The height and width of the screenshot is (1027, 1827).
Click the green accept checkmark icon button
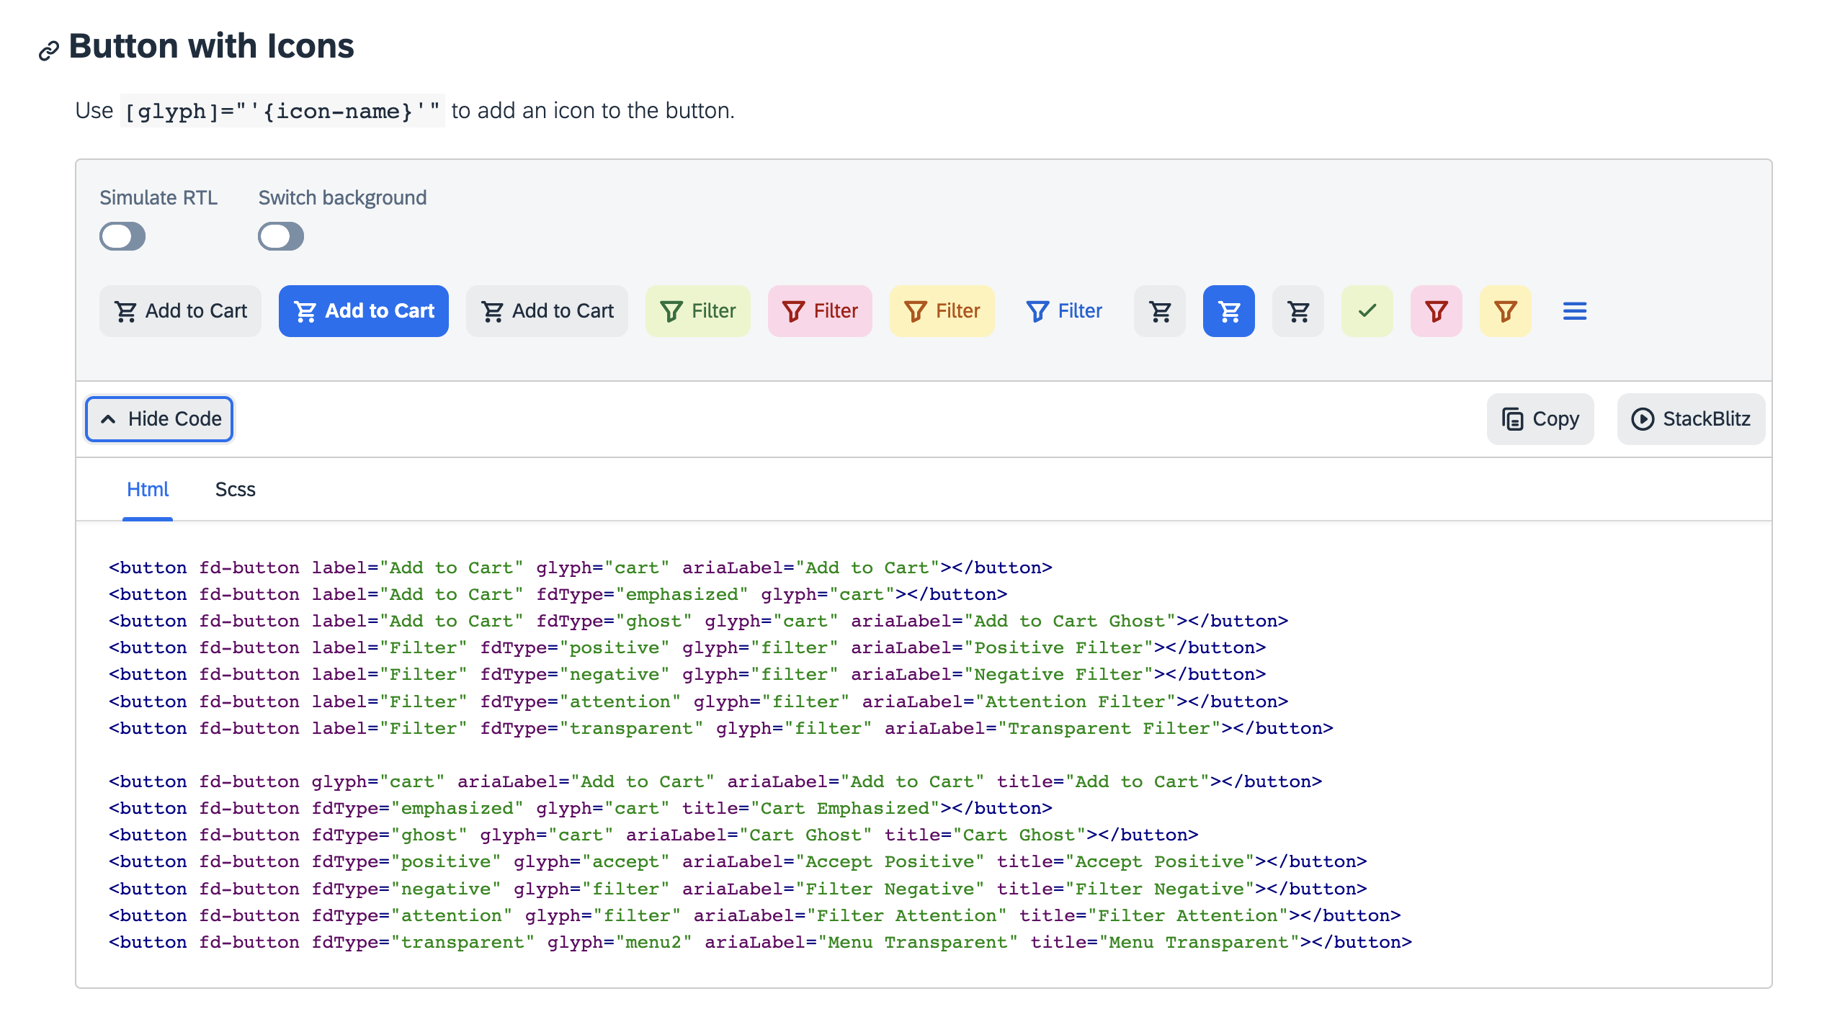click(1366, 310)
